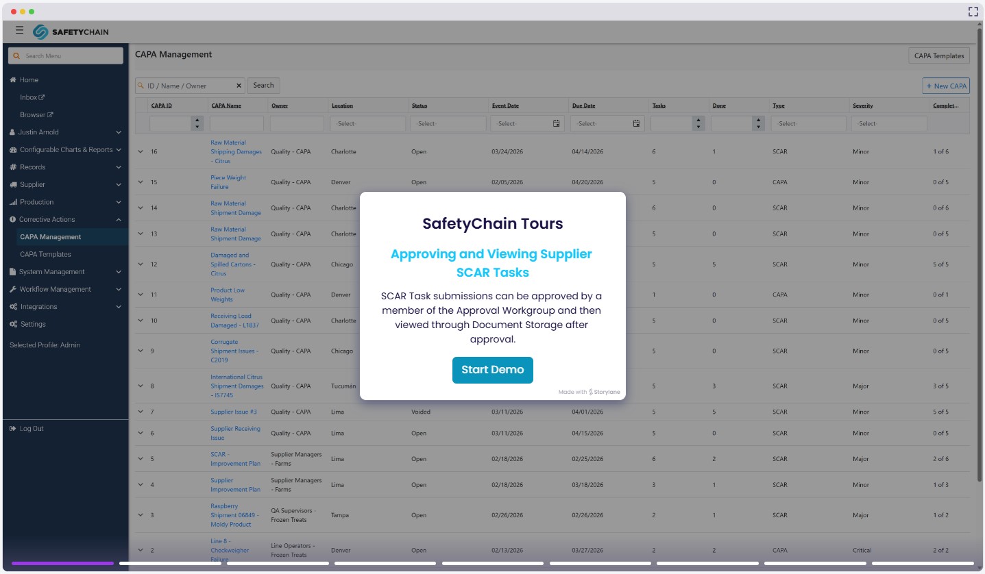Open the Due Date calendar picker

pyautogui.click(x=636, y=123)
